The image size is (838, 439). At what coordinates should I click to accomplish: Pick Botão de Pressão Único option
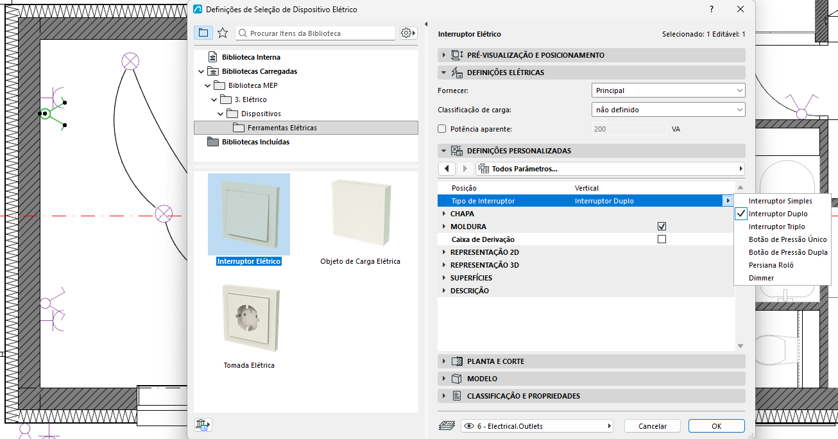click(782, 239)
